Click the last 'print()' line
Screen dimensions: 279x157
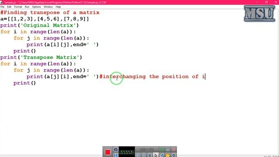24,83
